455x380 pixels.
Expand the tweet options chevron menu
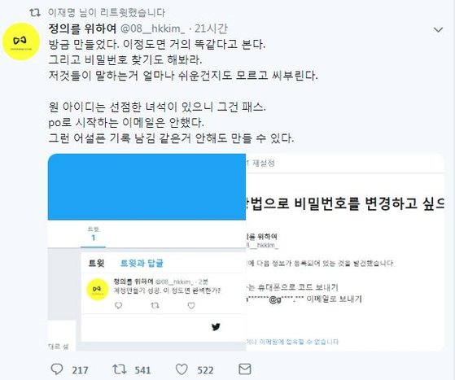tap(438, 29)
